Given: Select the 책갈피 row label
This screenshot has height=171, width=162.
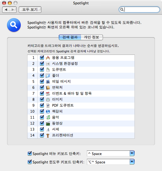Looking at the screenshot, I should click(57, 111).
